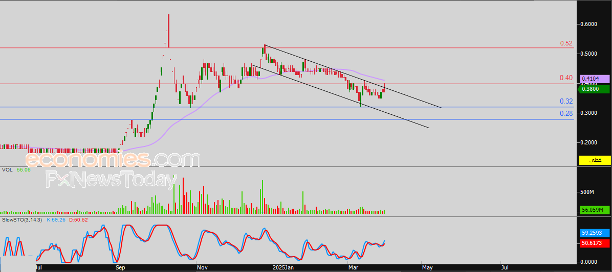Screen dimensions: 612x272
Task: Click the 2025Jan date axis label
Action: coord(283,268)
